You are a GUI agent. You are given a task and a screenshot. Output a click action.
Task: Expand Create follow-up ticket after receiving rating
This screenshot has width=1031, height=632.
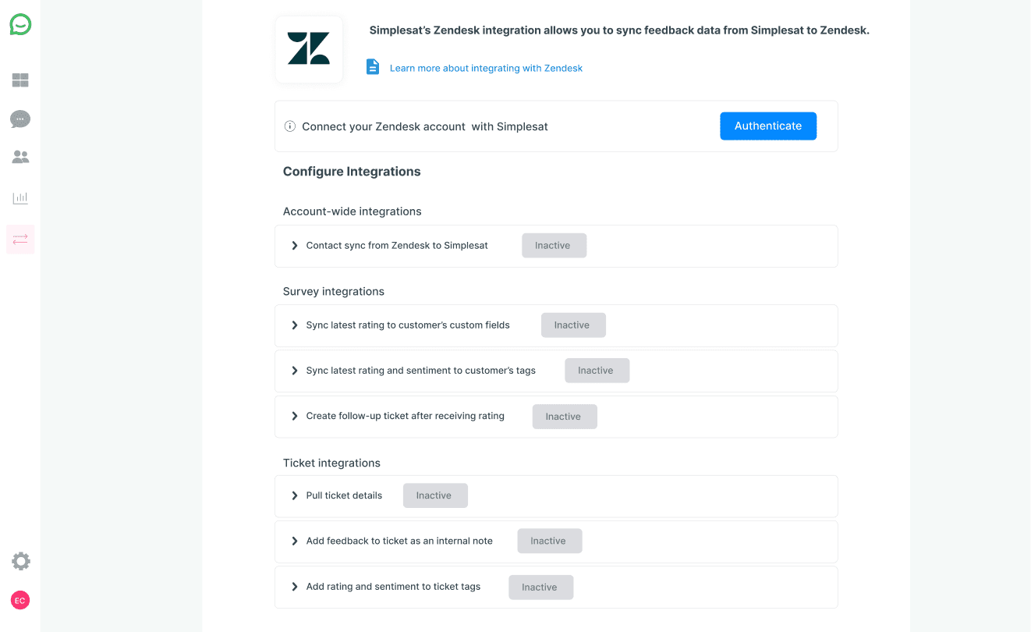(295, 416)
